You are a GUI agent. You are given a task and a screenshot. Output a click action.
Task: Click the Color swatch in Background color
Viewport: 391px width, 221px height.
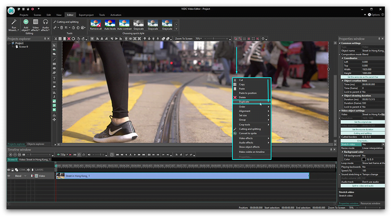pyautogui.click(x=364, y=159)
